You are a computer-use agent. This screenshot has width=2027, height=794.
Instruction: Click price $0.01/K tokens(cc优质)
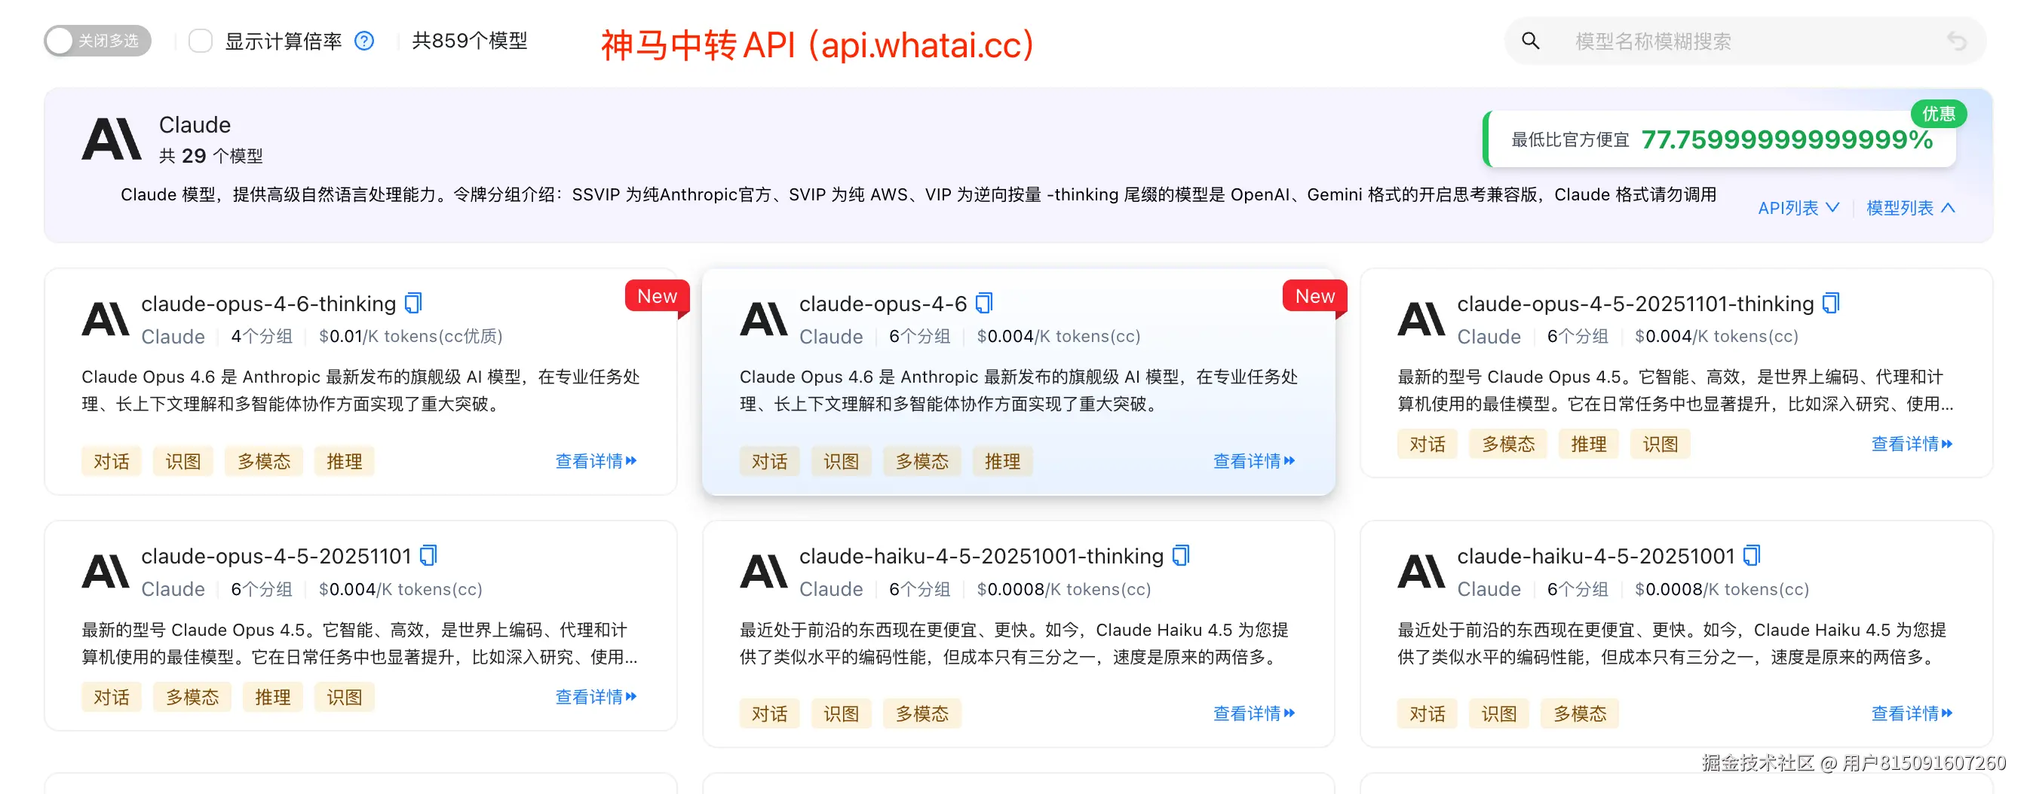click(x=410, y=337)
